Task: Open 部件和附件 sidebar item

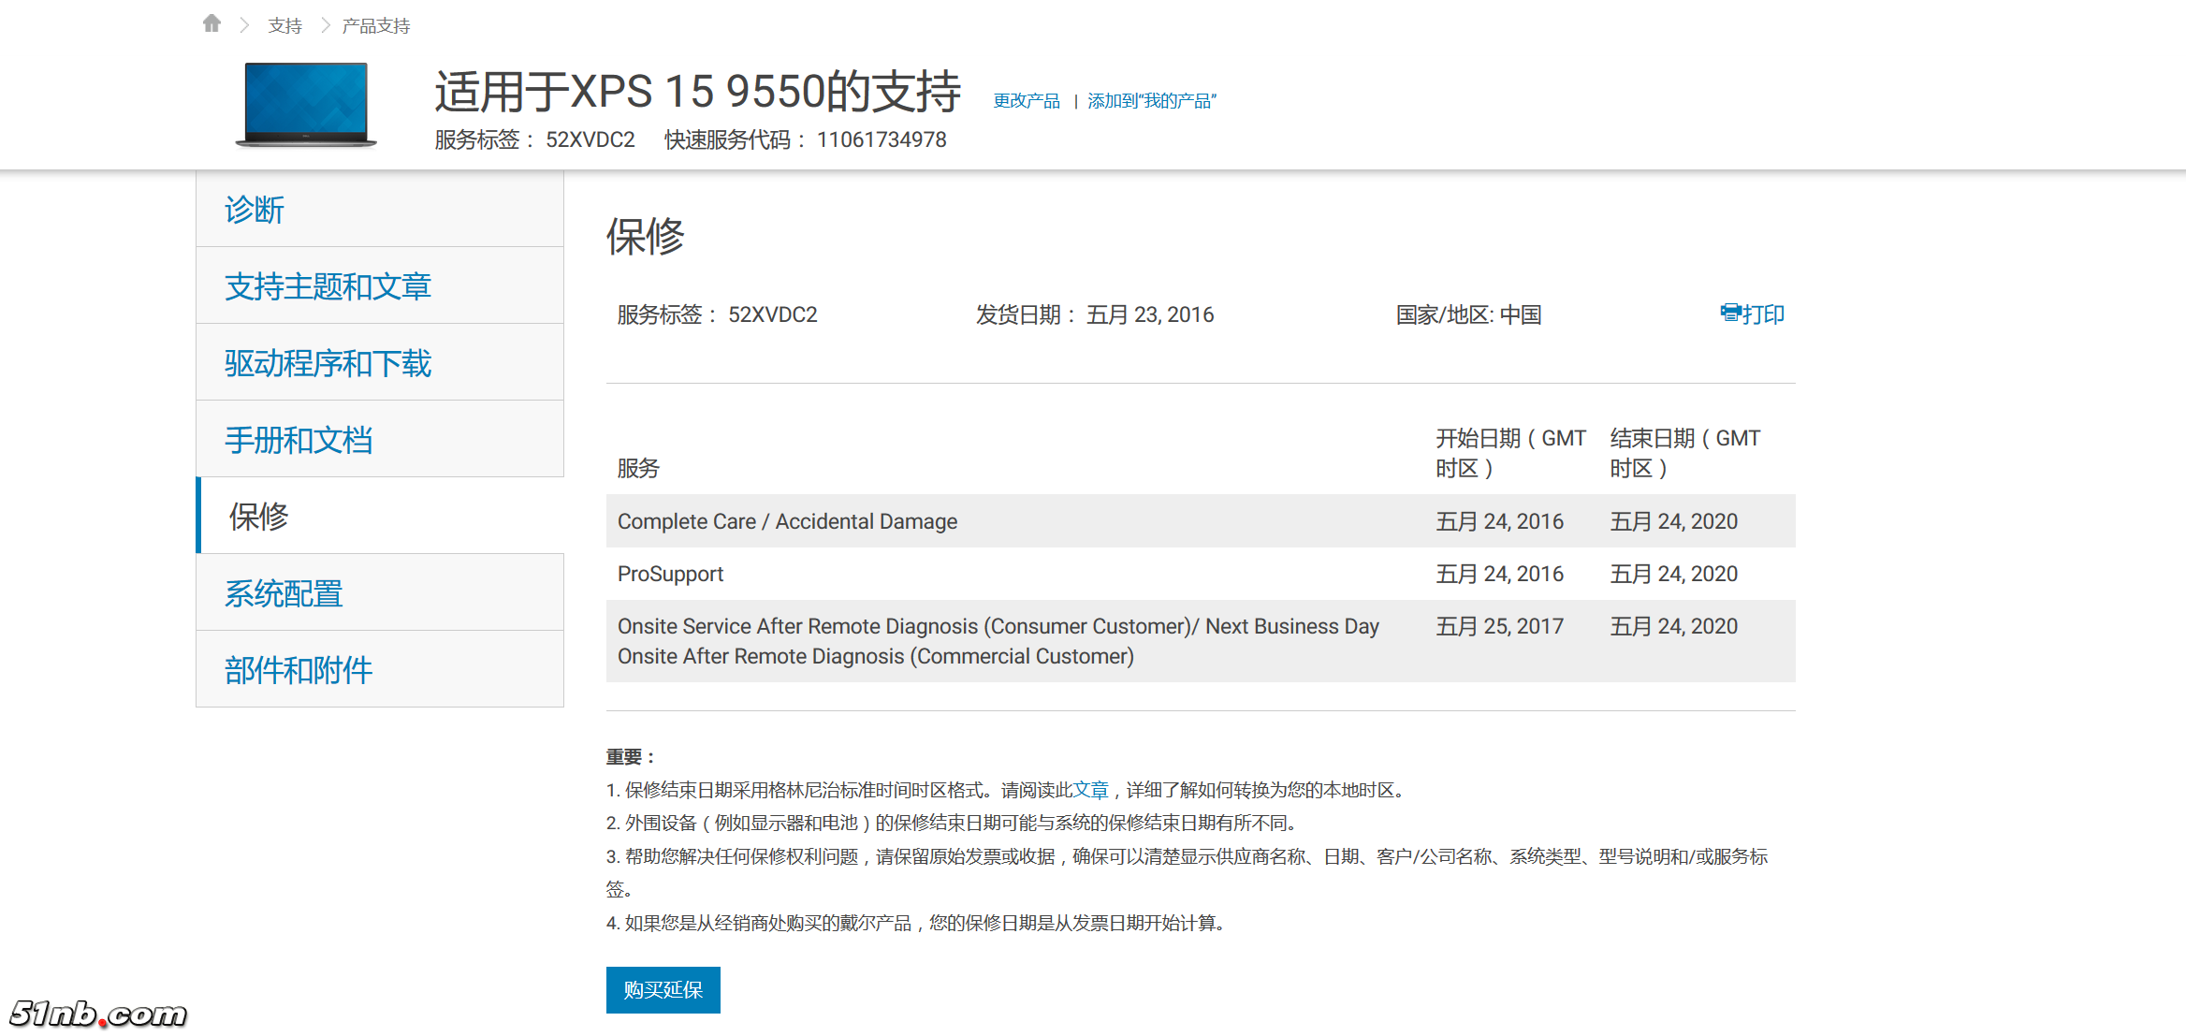Action: click(x=299, y=670)
